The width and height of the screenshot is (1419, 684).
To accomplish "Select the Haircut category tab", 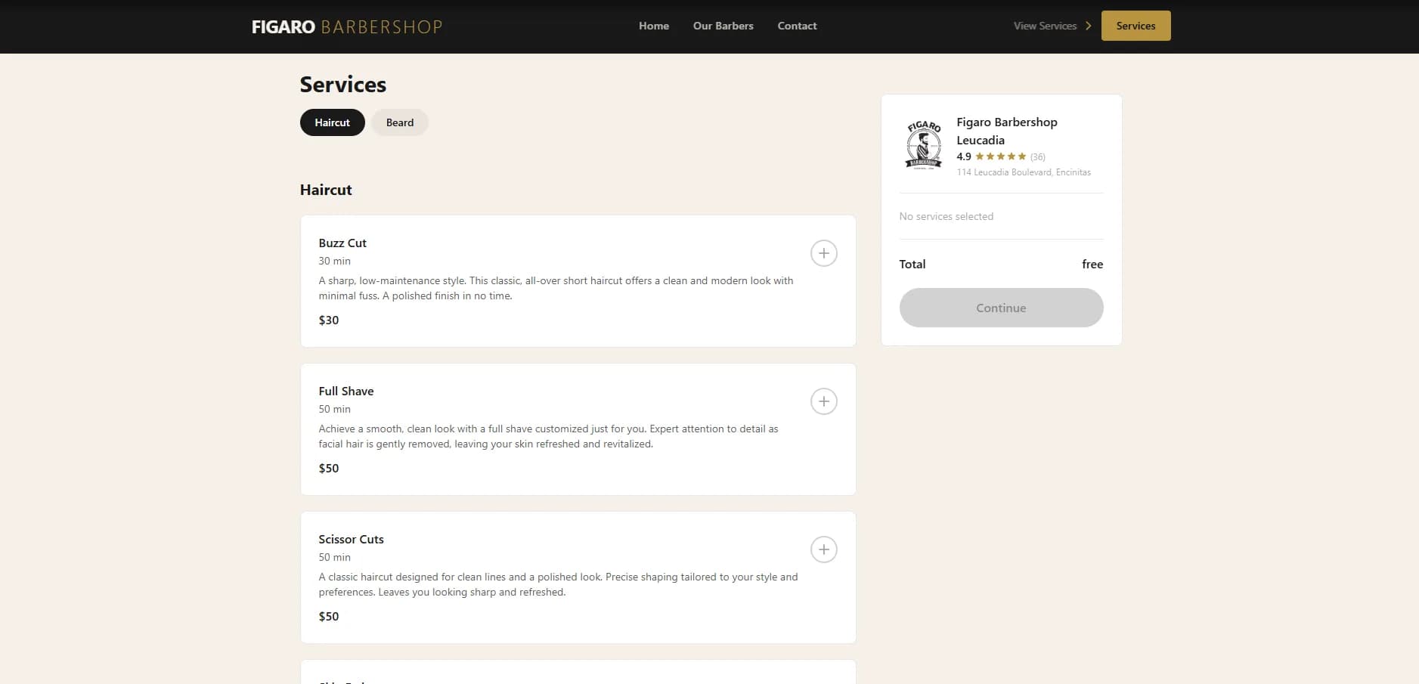I will (332, 122).
